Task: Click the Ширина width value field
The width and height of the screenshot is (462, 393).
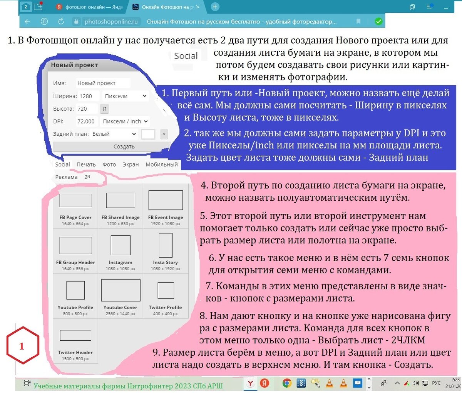Action: (89, 96)
